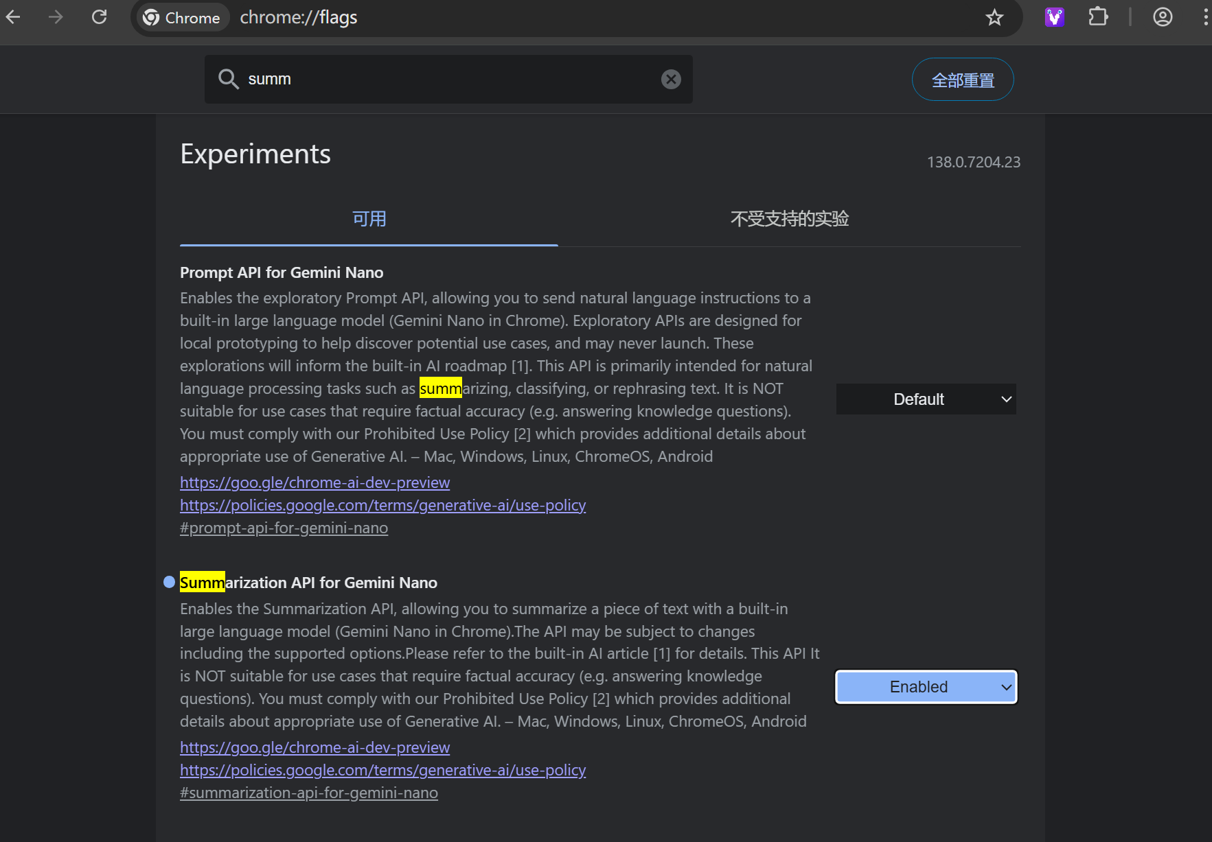Viewport: 1212px width, 842px height.
Task: Clear the flags search text
Action: click(x=671, y=80)
